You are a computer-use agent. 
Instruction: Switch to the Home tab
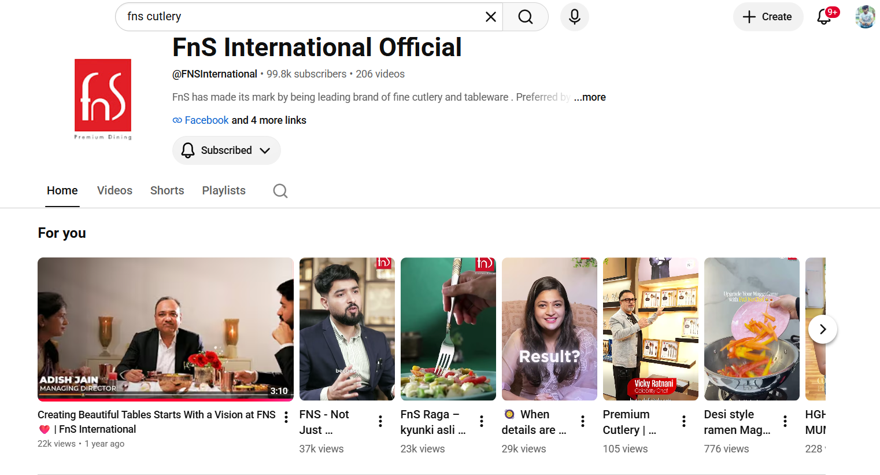(62, 191)
